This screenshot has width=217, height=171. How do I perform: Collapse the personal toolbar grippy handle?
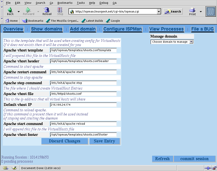[2, 21]
